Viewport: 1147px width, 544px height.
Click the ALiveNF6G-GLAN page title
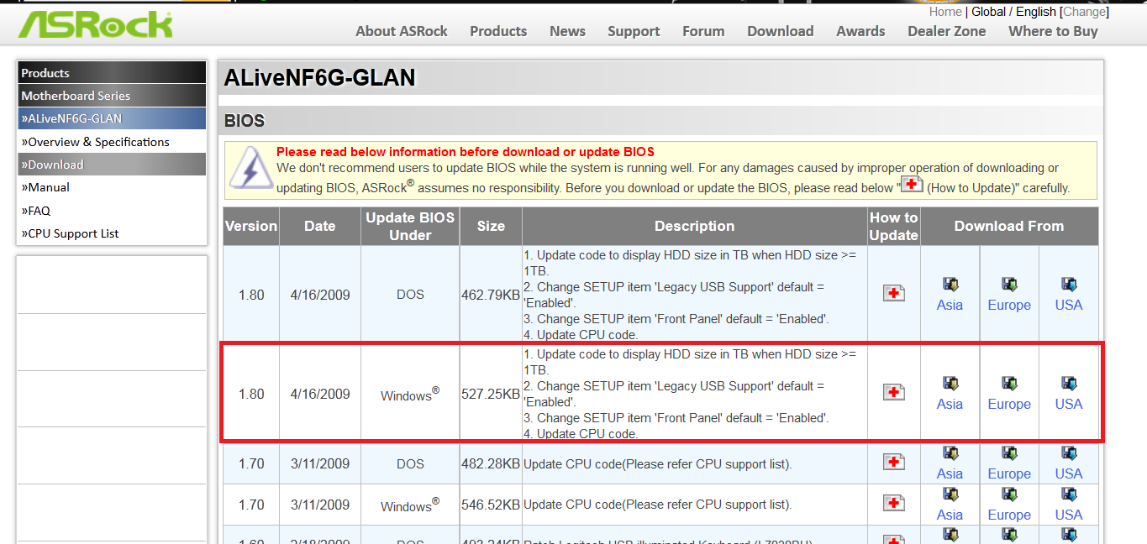coord(320,78)
